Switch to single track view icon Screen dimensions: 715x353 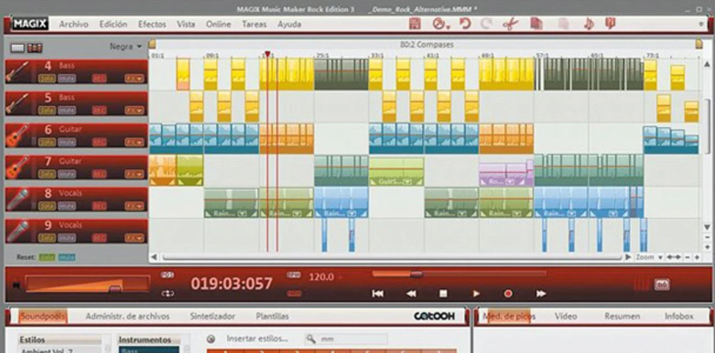(x=18, y=48)
